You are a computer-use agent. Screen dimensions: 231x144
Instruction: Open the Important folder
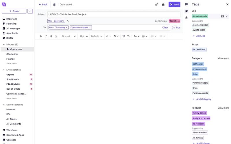pos(12,19)
